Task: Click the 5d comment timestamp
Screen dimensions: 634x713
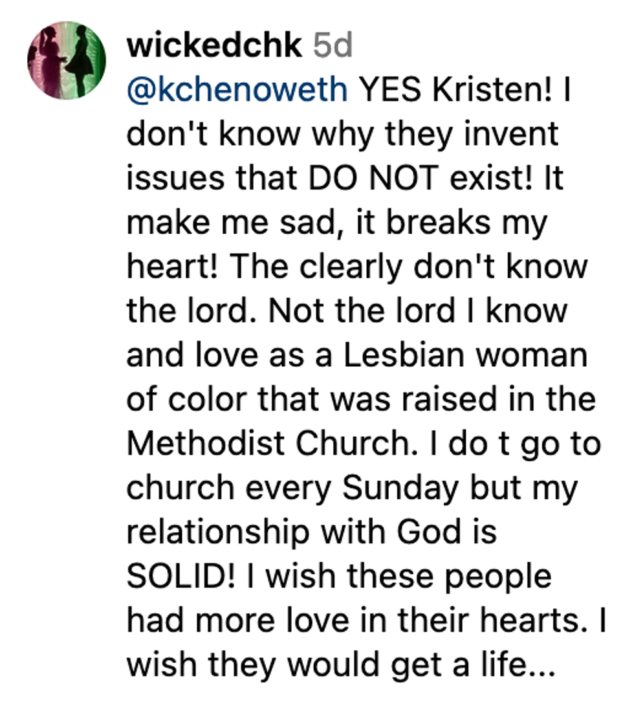Action: (x=332, y=45)
